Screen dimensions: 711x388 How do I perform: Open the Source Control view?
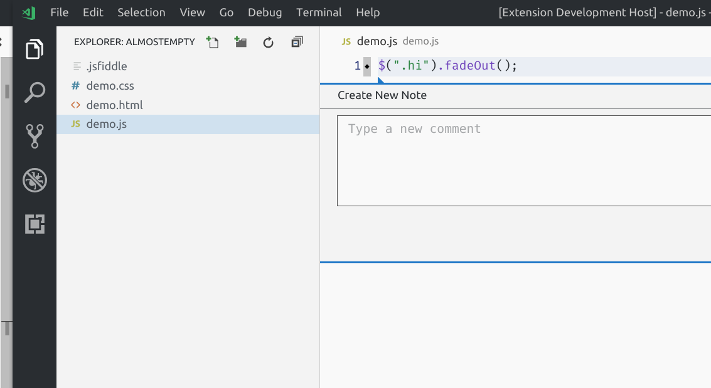point(35,135)
